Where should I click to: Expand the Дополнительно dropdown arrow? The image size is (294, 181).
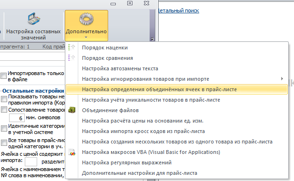pyautogui.click(x=86, y=38)
